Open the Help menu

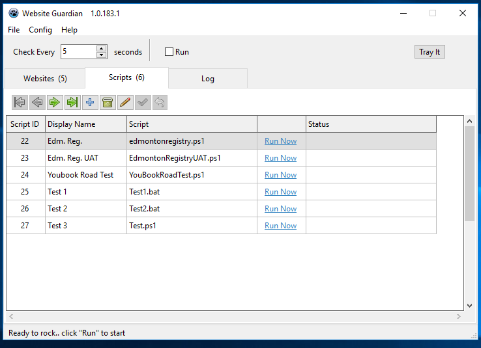pos(69,30)
